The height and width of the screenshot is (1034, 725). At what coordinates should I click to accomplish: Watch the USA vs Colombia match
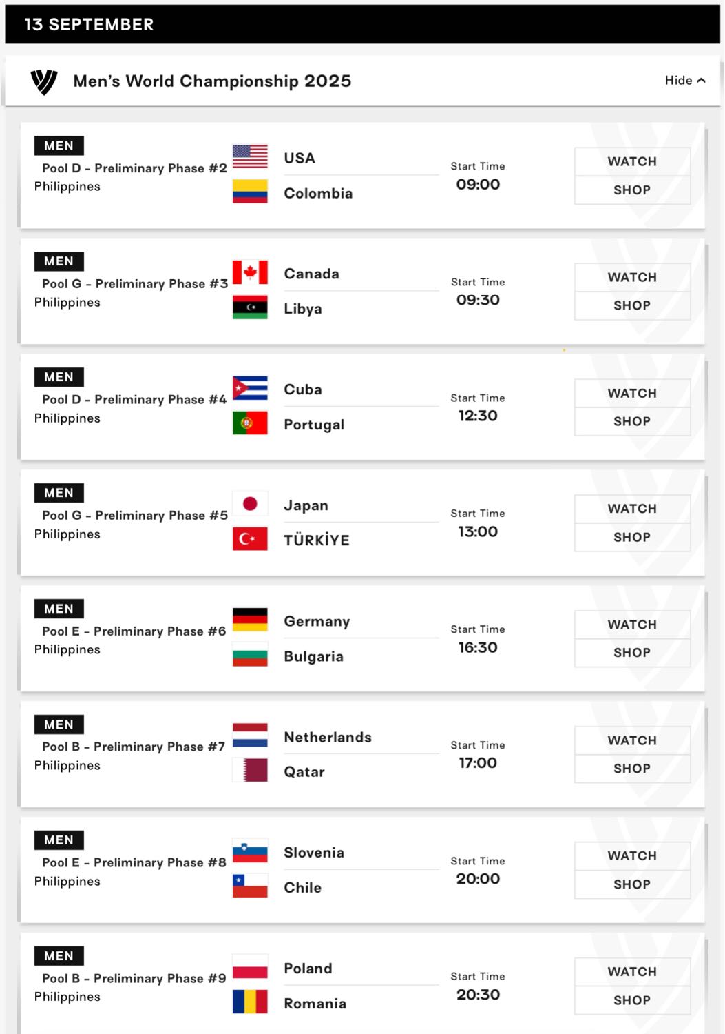(x=632, y=161)
